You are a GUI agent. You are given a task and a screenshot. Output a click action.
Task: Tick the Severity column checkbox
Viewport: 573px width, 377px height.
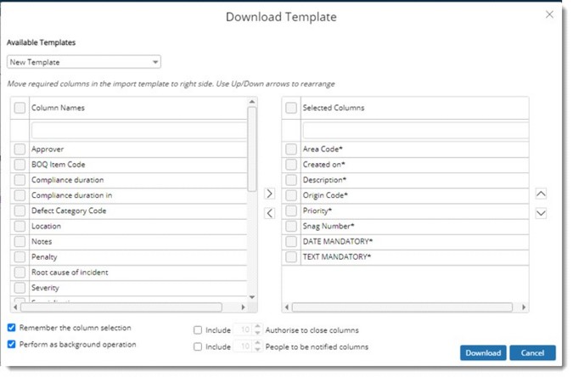tap(20, 288)
